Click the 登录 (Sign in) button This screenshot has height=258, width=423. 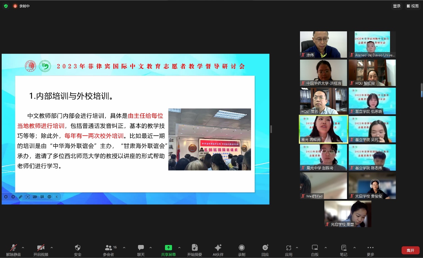coord(397,6)
